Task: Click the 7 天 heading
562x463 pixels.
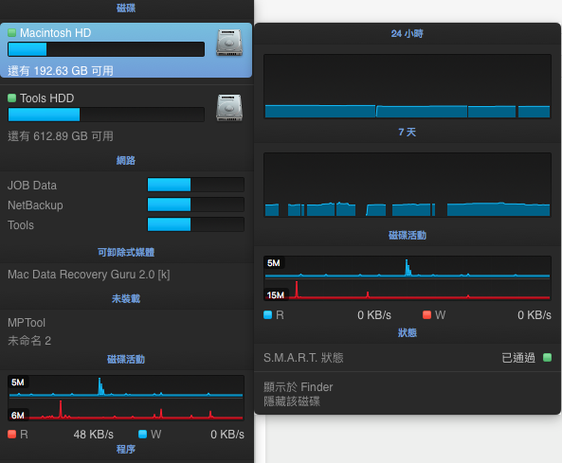Action: [408, 133]
